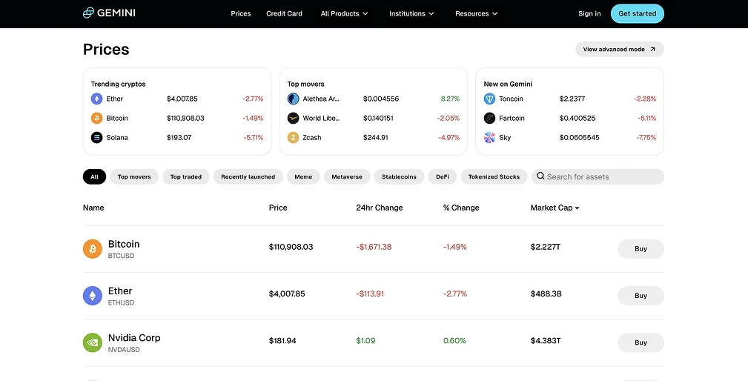Click Zcash name in Top movers
The image size is (748, 381).
tap(312, 138)
